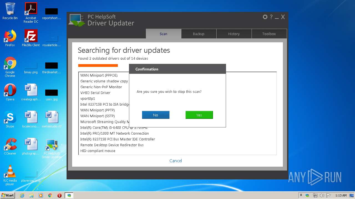Launch CCleaner desktop shortcut
Screen dimensions: 355x199
10,146
